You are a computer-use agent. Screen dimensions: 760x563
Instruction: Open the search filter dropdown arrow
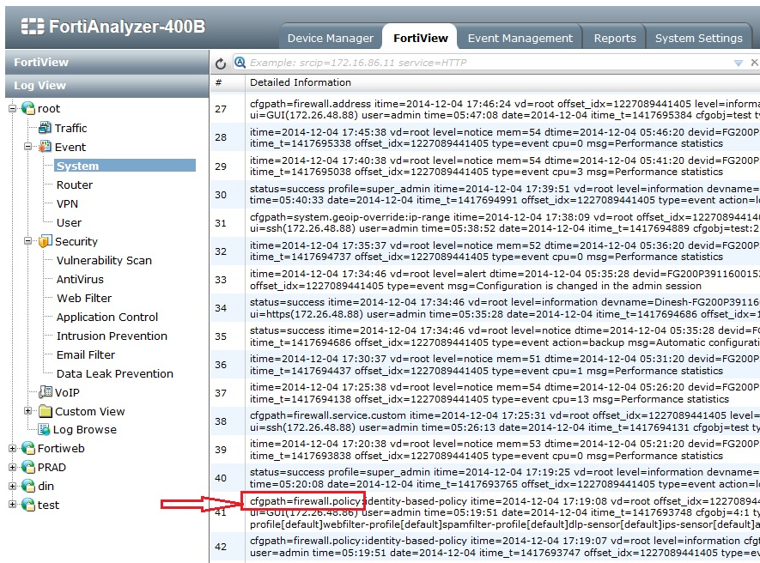coord(739,63)
